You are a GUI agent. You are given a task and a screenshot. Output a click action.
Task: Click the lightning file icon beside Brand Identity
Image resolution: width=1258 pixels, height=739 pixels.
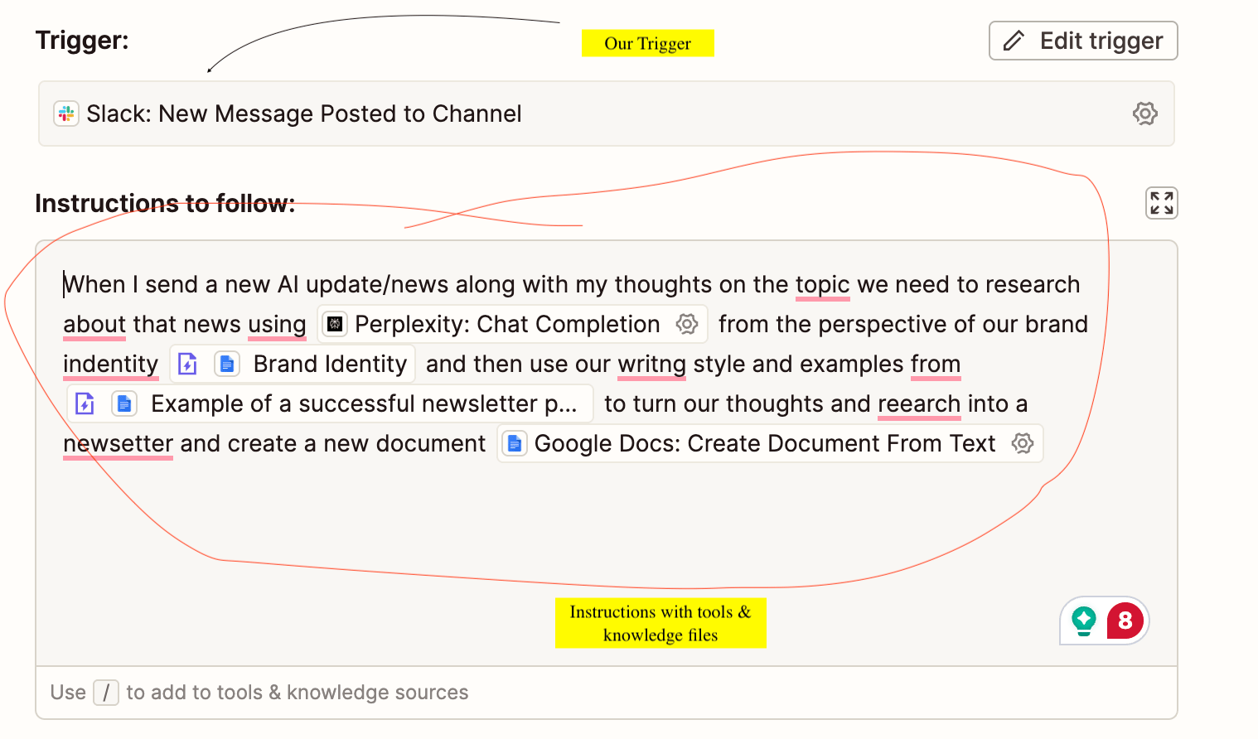coord(188,364)
